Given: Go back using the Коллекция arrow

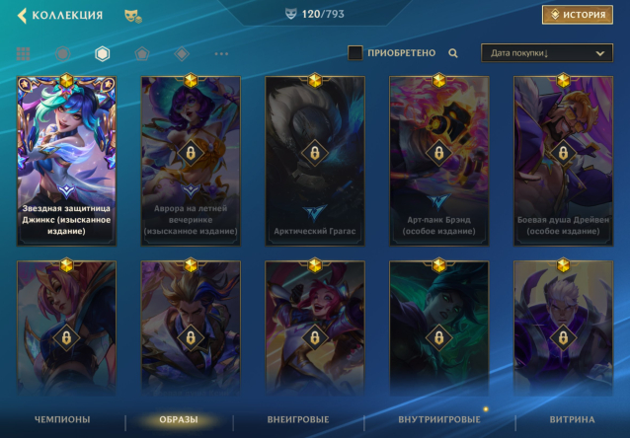Looking at the screenshot, I should 22,15.
